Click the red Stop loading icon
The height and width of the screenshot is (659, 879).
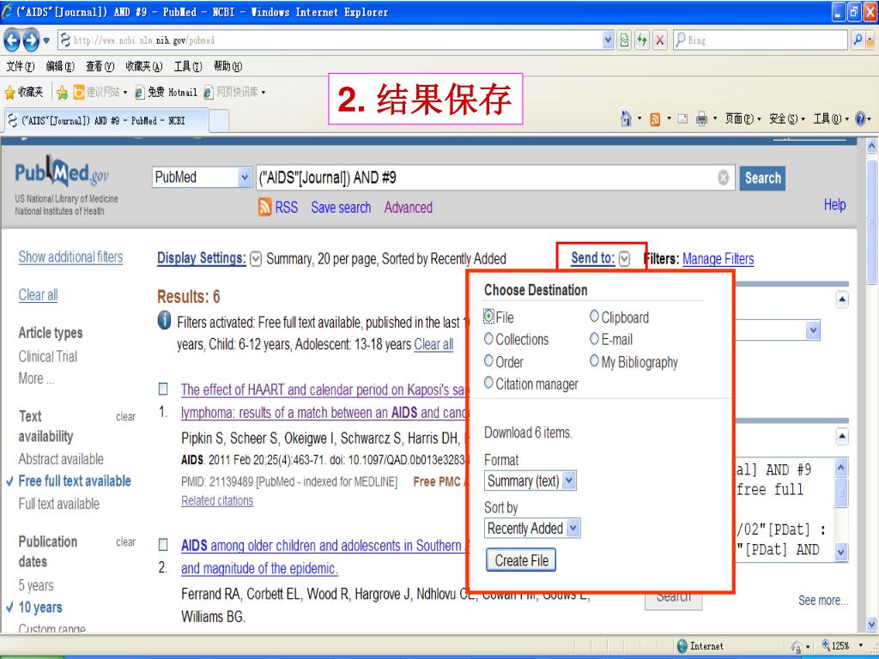pyautogui.click(x=660, y=39)
